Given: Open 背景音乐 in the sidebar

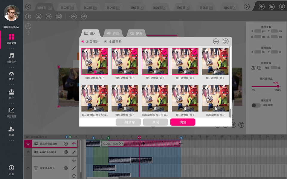Looking at the screenshot, I should [x=11, y=58].
